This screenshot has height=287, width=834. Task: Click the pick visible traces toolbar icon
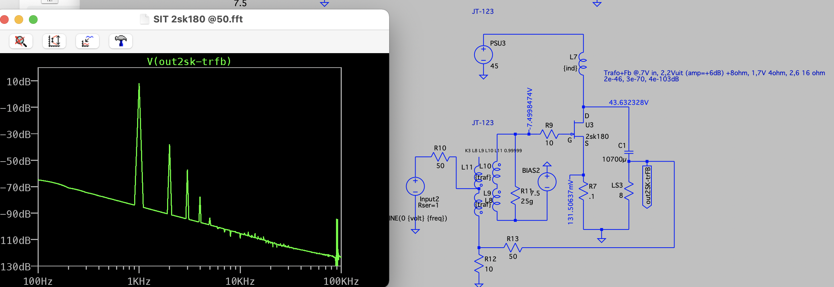pos(88,41)
